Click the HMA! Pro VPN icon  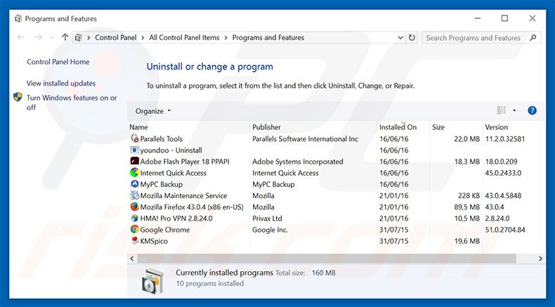(x=134, y=218)
